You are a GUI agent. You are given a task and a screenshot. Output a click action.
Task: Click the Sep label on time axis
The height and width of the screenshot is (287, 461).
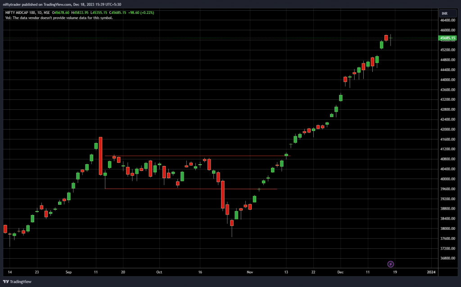(x=68, y=272)
